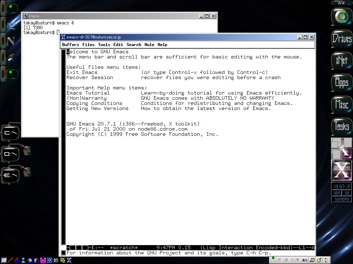The width and height of the screenshot is (353, 264).
Task: Maximize the kterm window
Action: [207, 16]
